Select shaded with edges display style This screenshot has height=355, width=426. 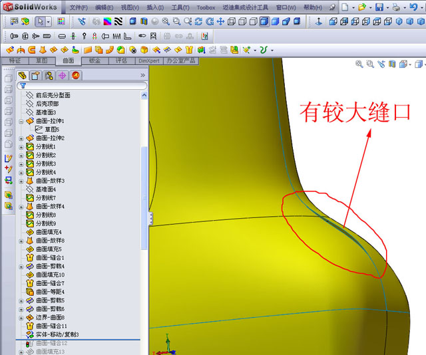coord(264,21)
